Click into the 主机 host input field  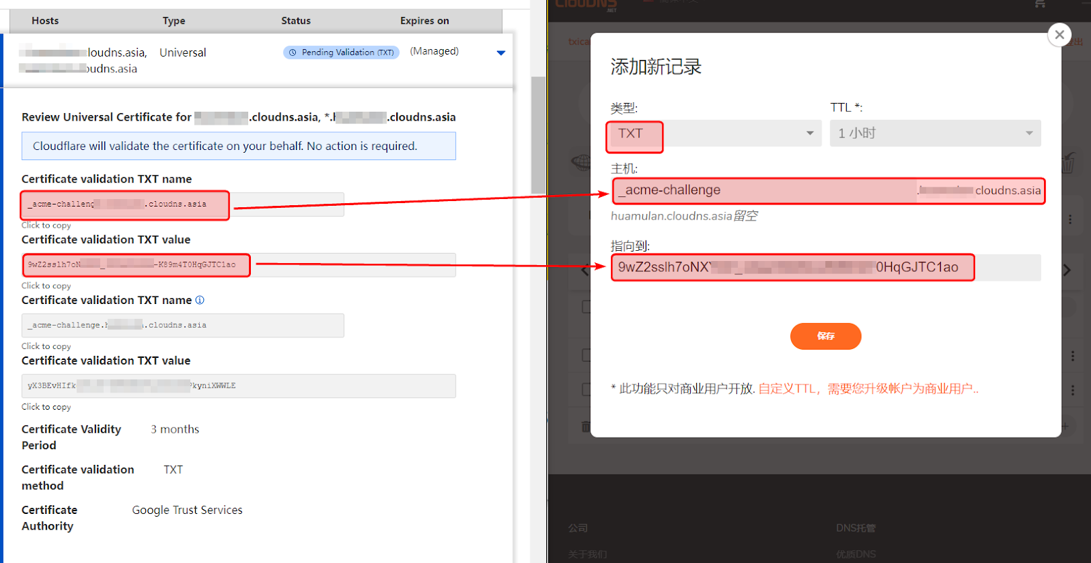(x=764, y=191)
